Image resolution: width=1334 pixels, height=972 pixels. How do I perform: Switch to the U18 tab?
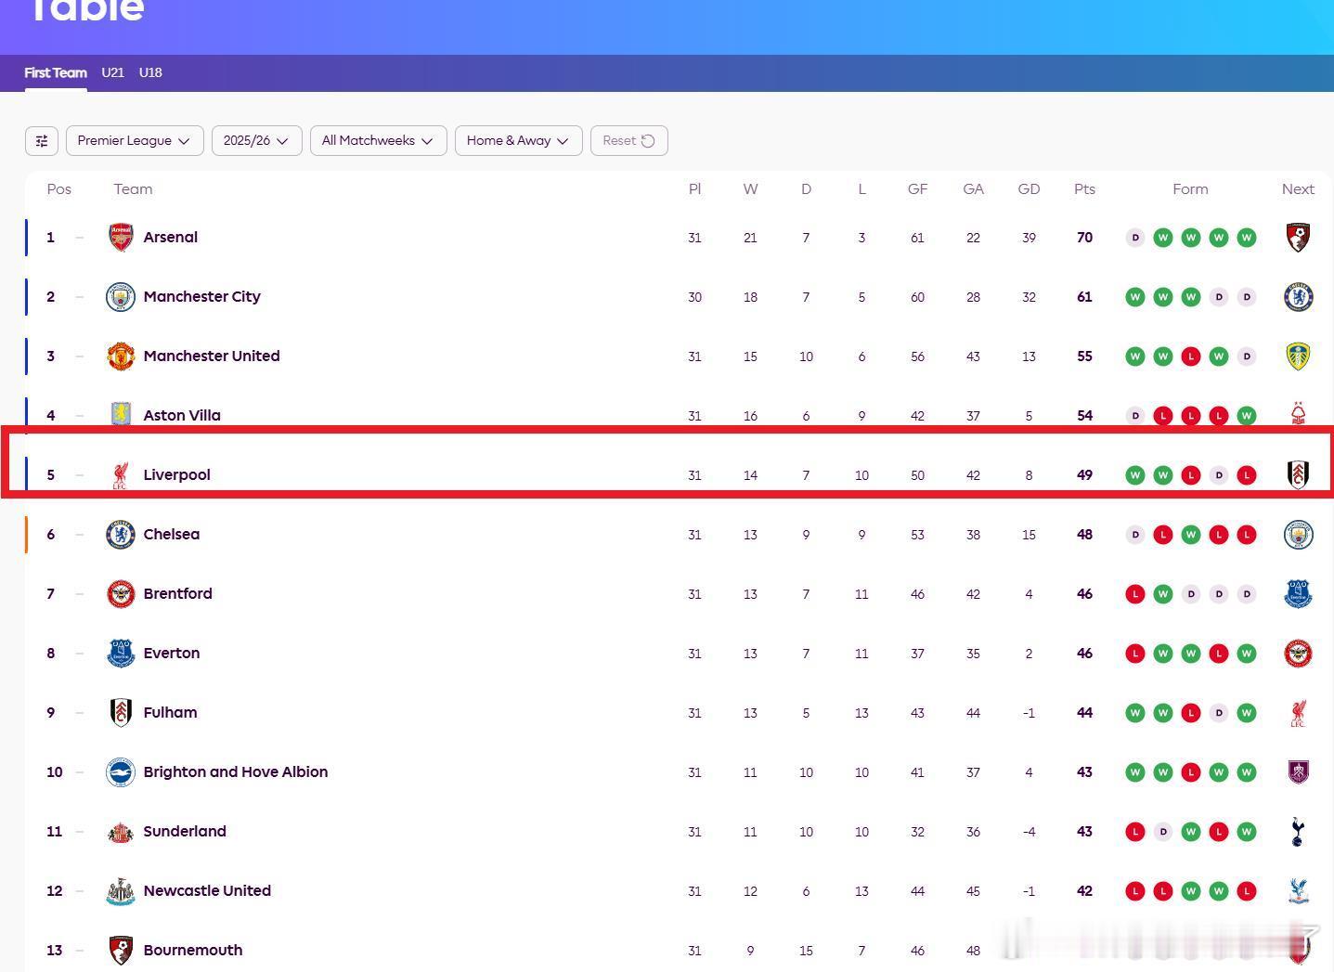[x=150, y=72]
